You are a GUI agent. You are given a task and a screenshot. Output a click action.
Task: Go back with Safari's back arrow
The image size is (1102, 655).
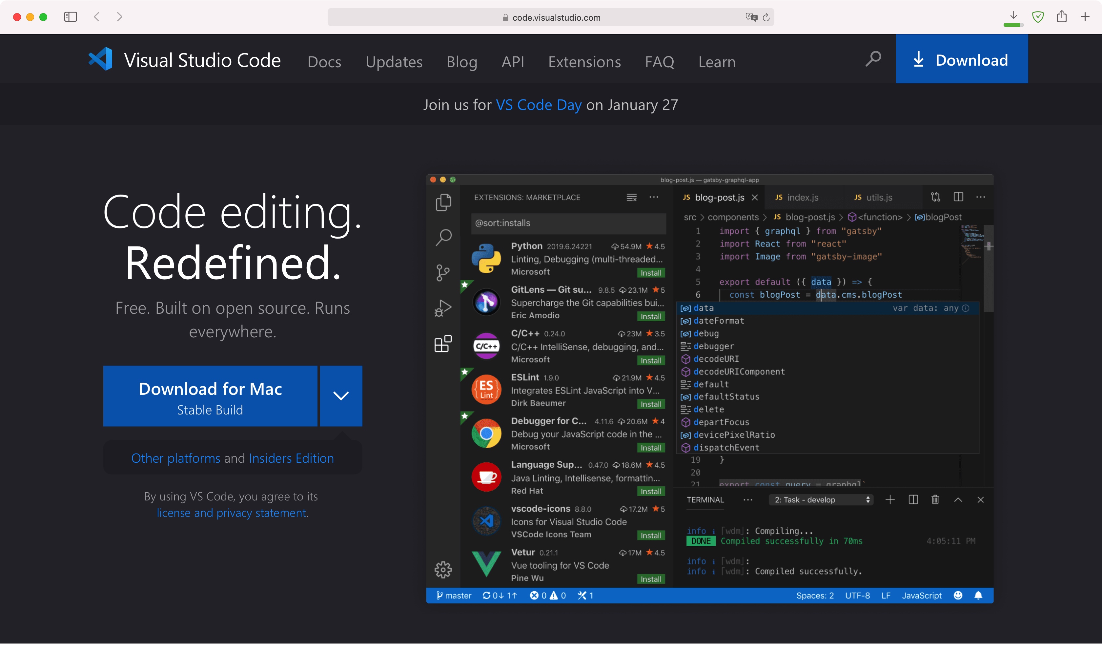pos(97,17)
